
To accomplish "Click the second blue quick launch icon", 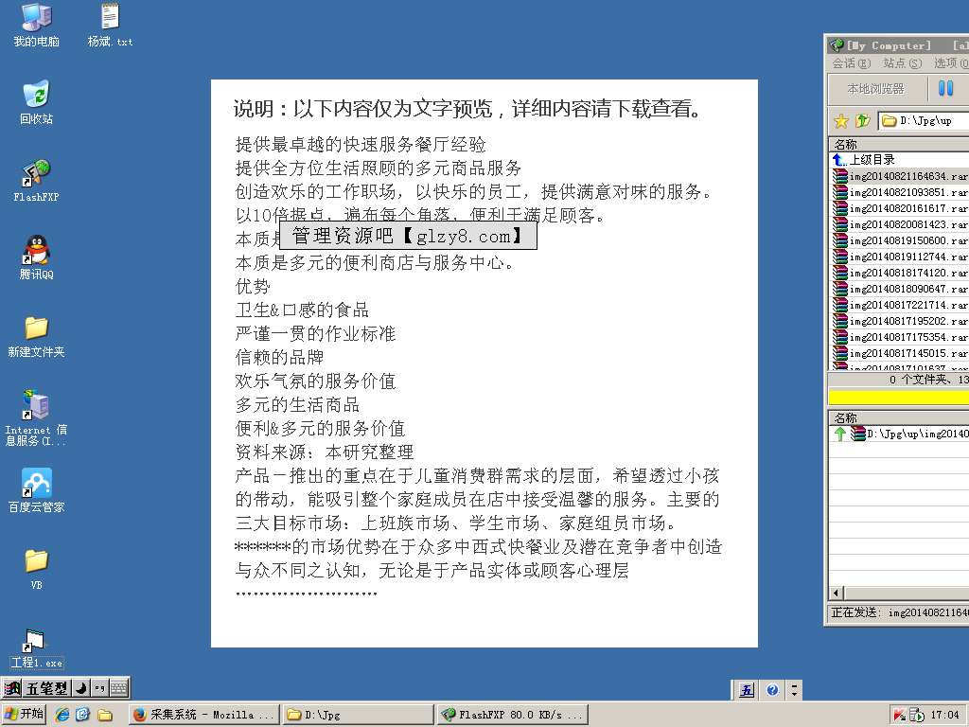I will click(83, 715).
